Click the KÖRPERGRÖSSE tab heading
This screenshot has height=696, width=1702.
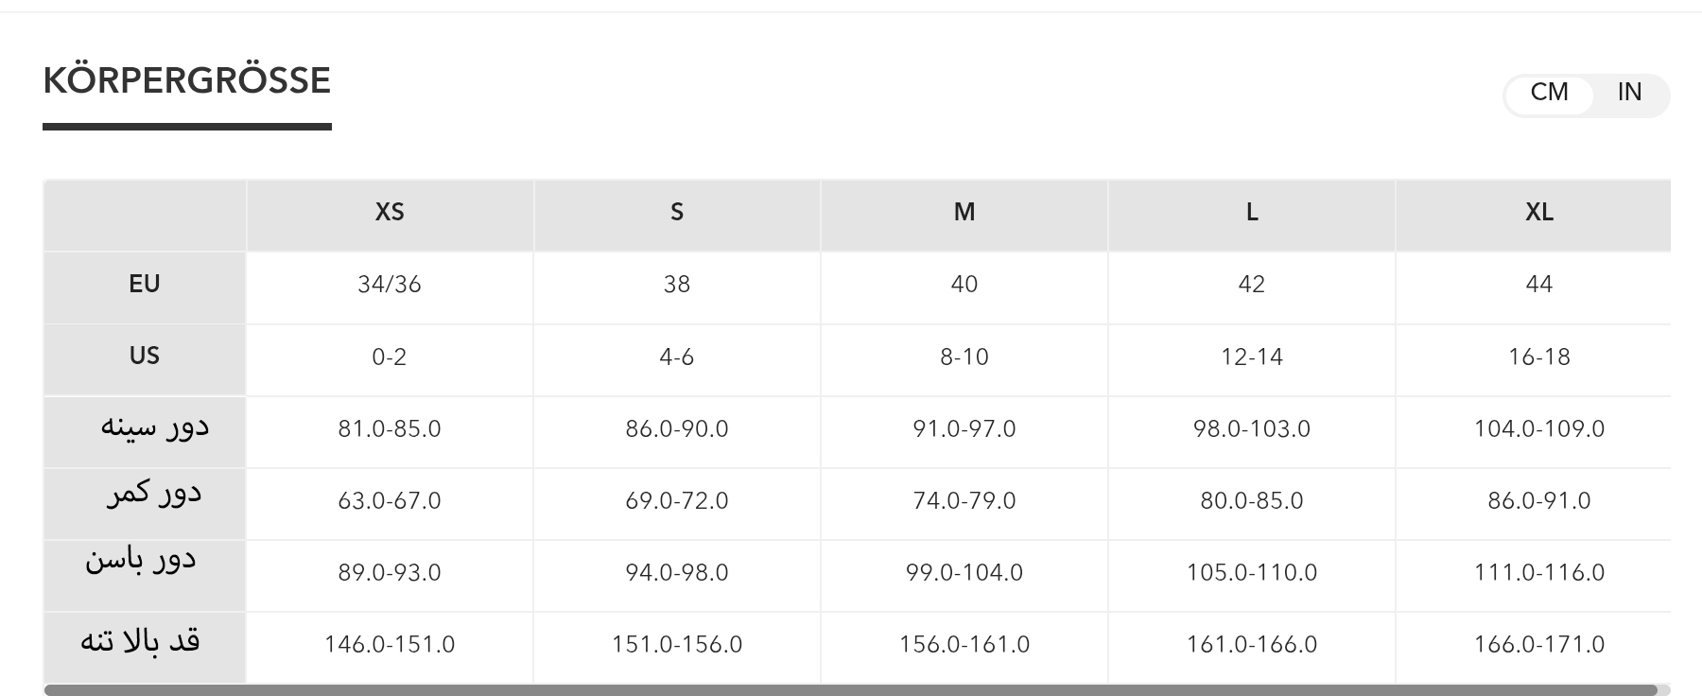187,81
